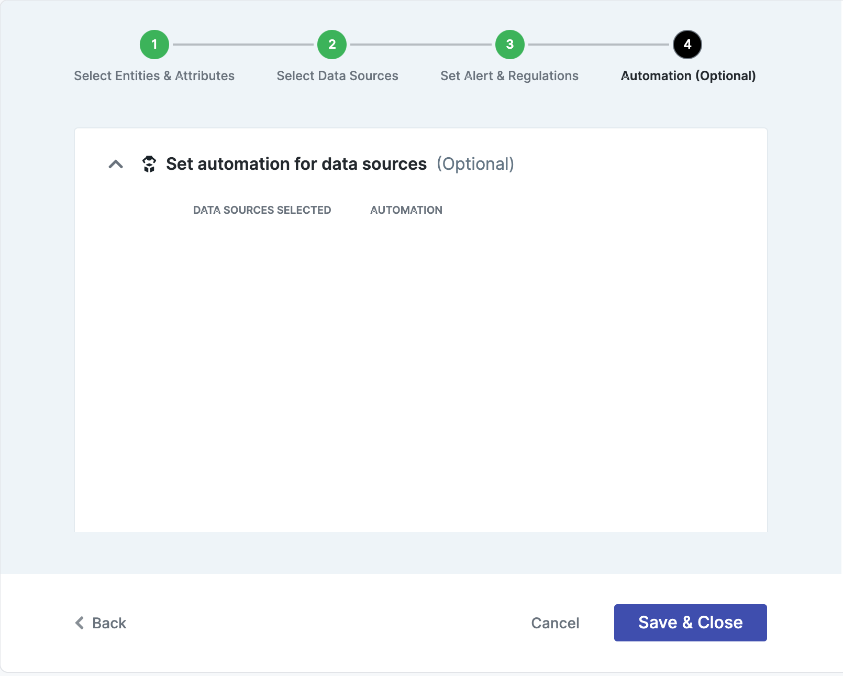The width and height of the screenshot is (843, 676).
Task: Click the automation robot icon
Action: tap(149, 164)
